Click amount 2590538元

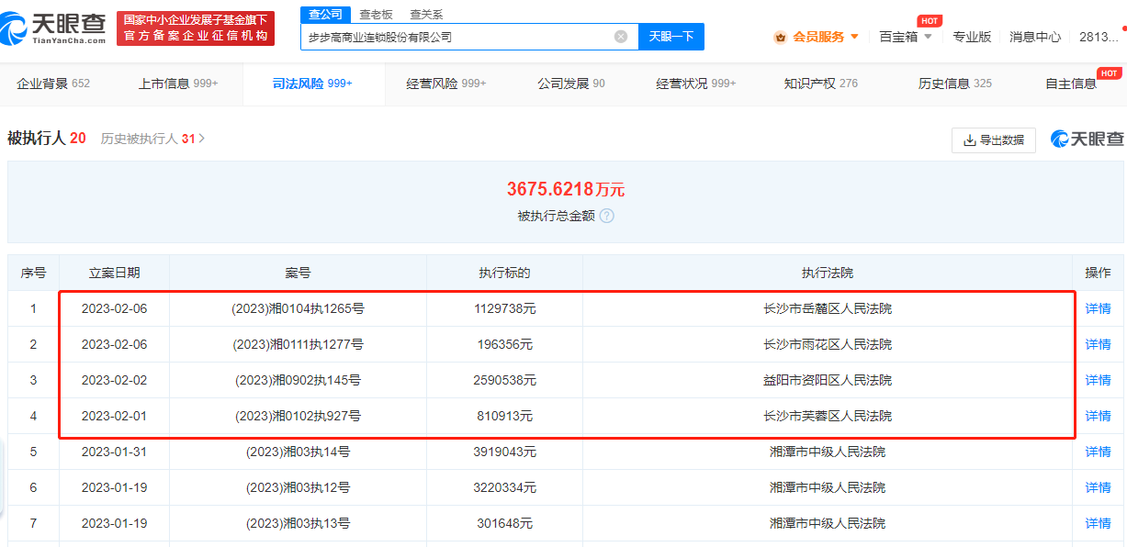(504, 381)
